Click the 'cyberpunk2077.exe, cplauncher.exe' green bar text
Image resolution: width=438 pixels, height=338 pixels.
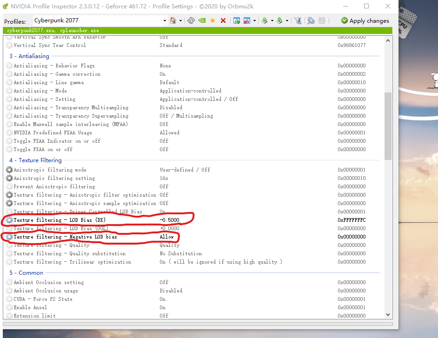[x=53, y=30]
